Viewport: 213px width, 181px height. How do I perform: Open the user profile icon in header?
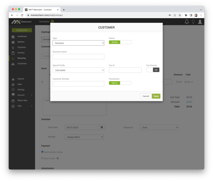pyautogui.click(x=200, y=22)
